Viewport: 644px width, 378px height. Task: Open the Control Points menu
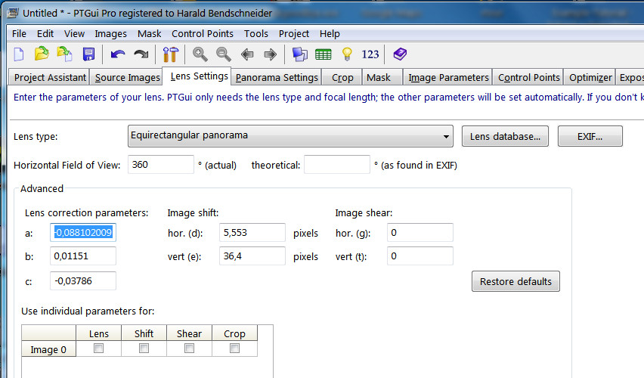[203, 33]
